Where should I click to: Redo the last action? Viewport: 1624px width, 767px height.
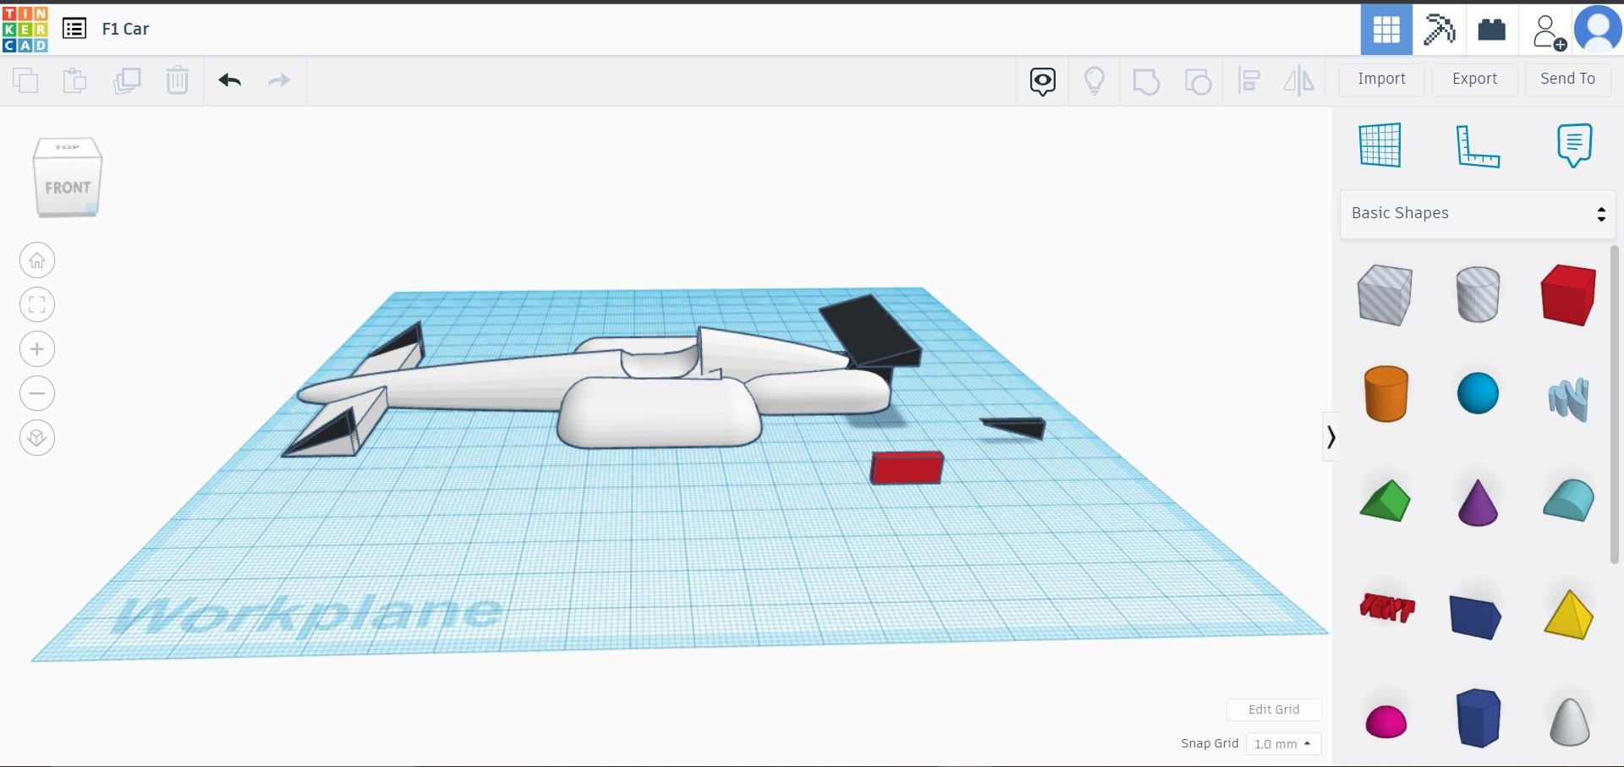click(x=279, y=80)
